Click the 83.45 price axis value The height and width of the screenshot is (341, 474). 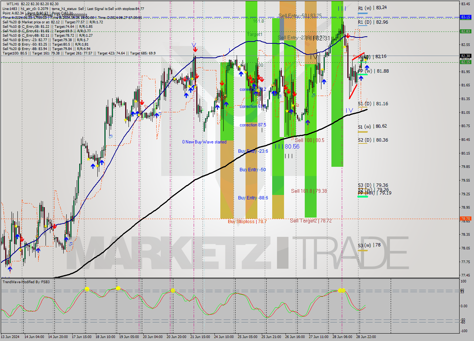point(465,4)
